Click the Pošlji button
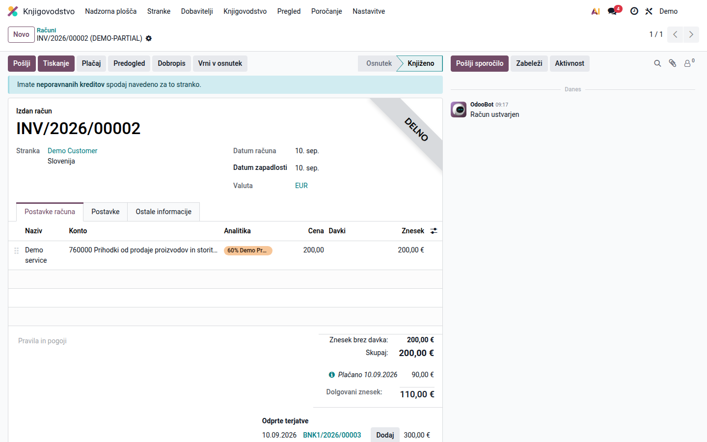This screenshot has width=707, height=442. (22, 63)
